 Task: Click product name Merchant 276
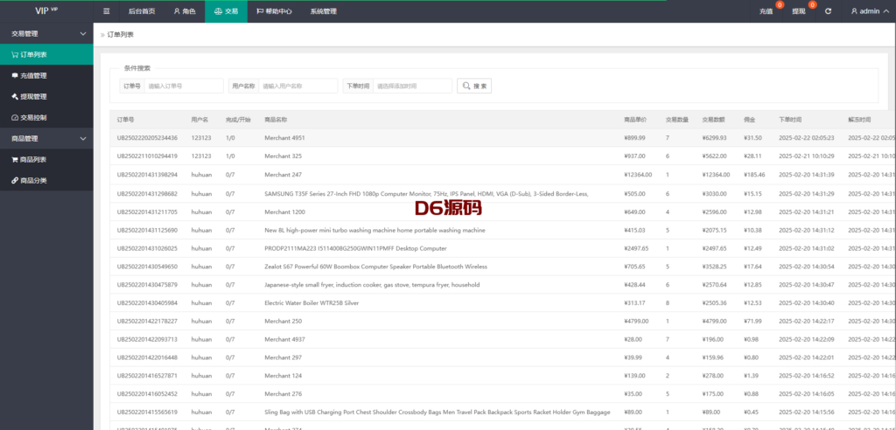pyautogui.click(x=283, y=394)
